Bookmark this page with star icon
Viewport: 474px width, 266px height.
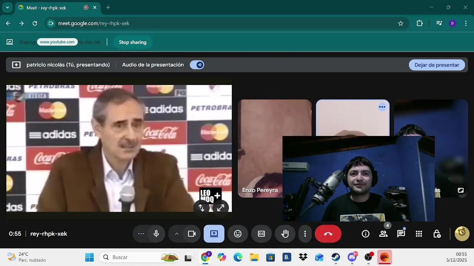[x=400, y=23]
